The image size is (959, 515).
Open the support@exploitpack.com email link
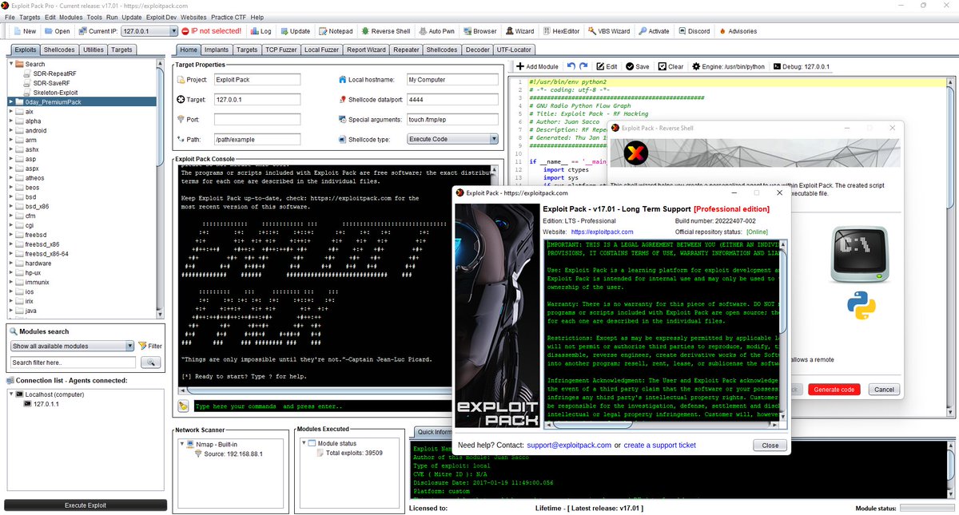pyautogui.click(x=567, y=446)
